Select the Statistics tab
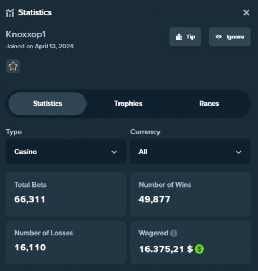Image resolution: width=258 pixels, height=271 pixels. pyautogui.click(x=48, y=104)
